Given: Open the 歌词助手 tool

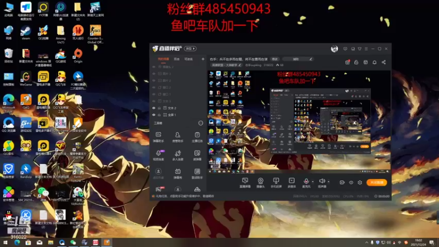Looking at the screenshot, I should pyautogui.click(x=197, y=173).
